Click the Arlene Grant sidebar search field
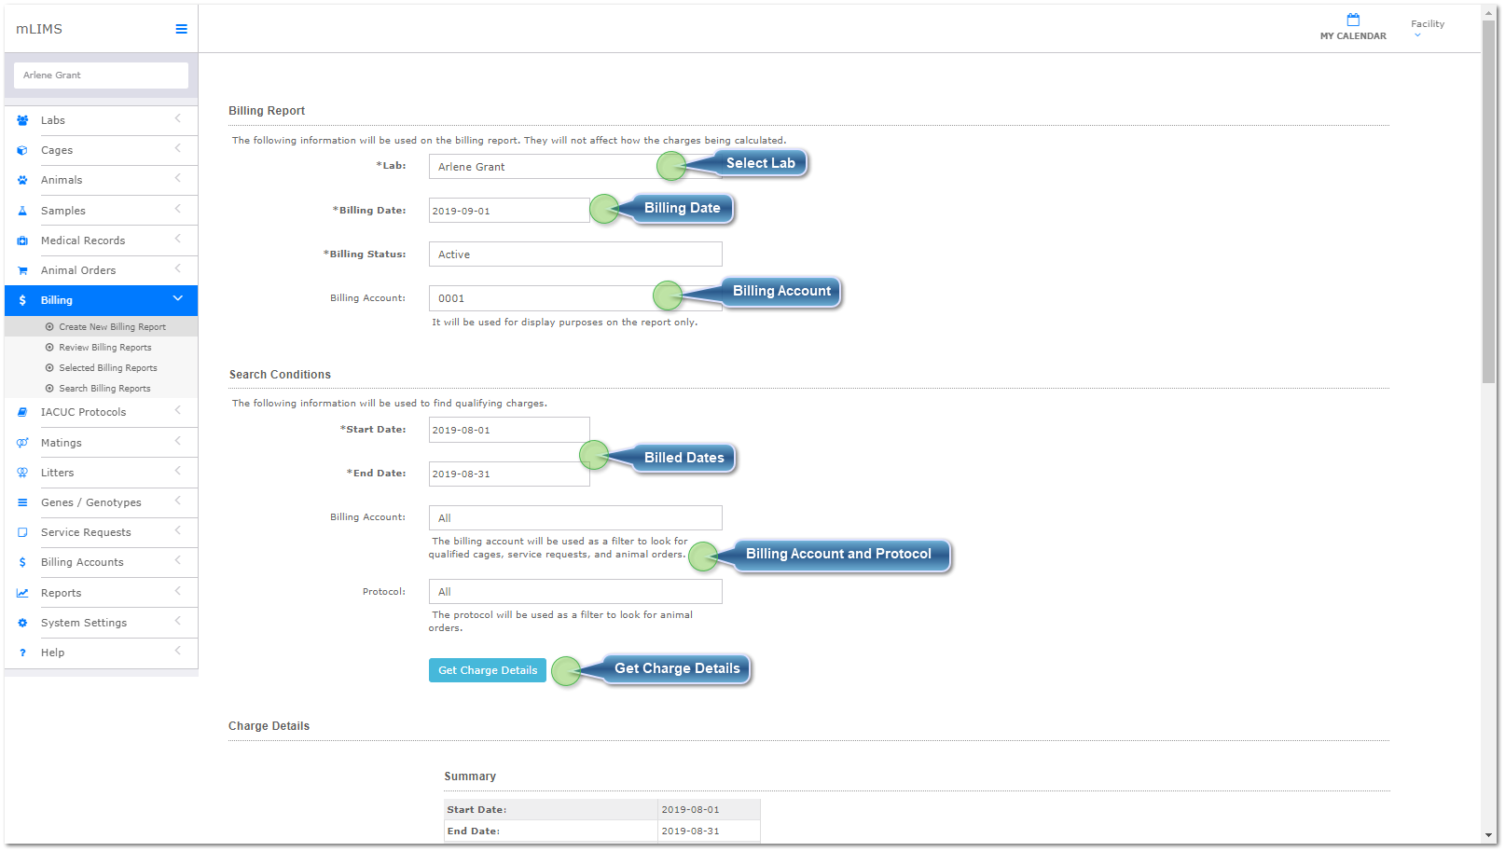Image resolution: width=1505 pixels, height=852 pixels. [x=101, y=76]
